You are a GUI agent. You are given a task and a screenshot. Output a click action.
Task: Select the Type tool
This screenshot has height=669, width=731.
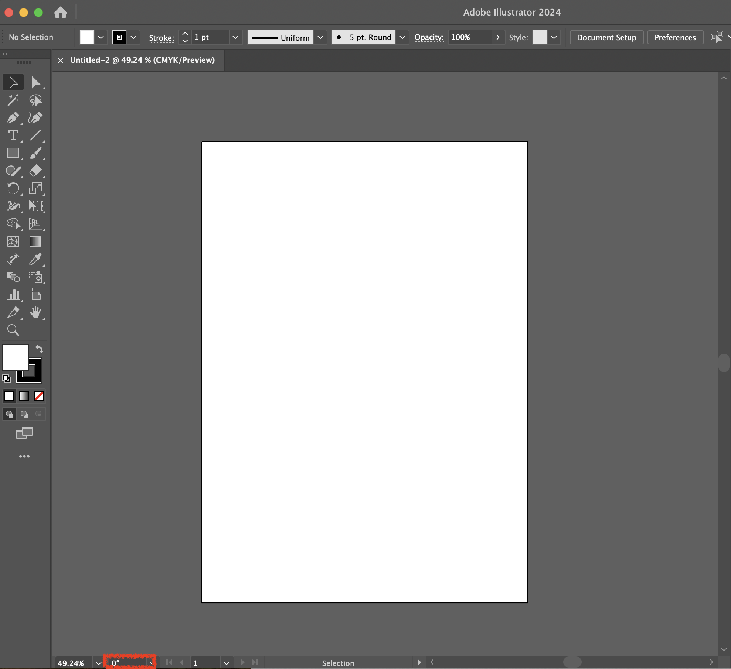pos(13,135)
